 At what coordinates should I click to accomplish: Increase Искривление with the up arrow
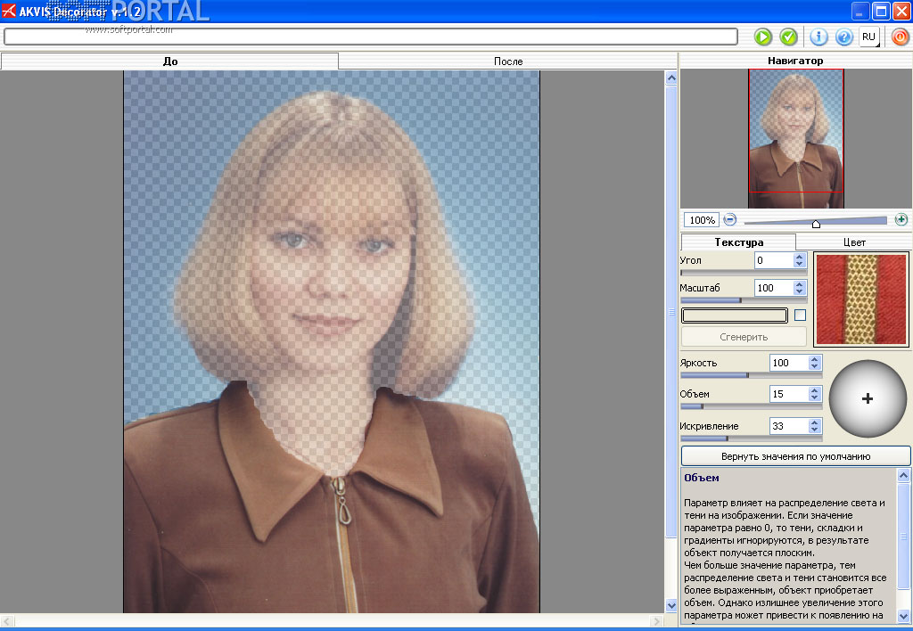point(815,422)
